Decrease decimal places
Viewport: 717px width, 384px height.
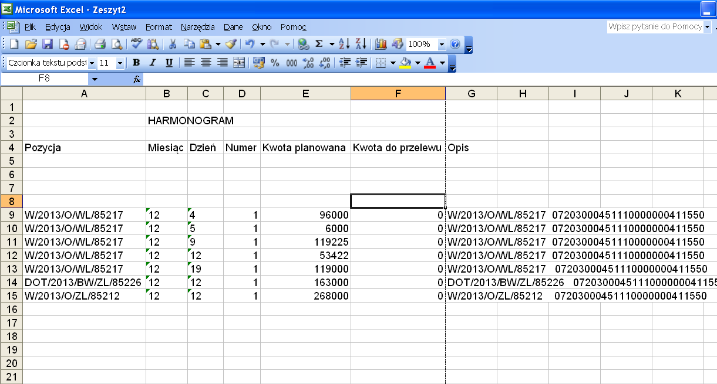[x=325, y=63]
